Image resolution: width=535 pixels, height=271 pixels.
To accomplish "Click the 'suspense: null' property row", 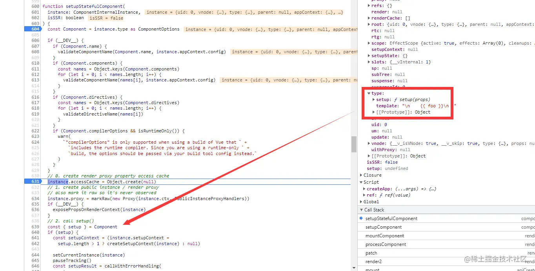I will point(389,81).
